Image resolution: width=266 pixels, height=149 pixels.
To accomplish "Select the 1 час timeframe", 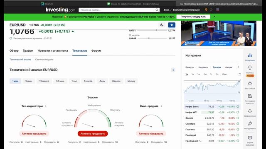I will pyautogui.click(x=74, y=81).
